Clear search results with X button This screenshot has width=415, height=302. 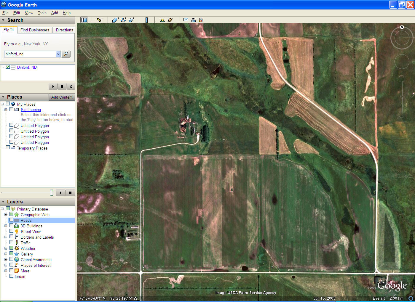tap(71, 86)
